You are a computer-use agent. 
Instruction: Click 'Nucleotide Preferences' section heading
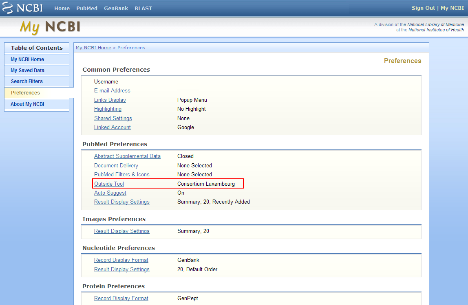119,248
